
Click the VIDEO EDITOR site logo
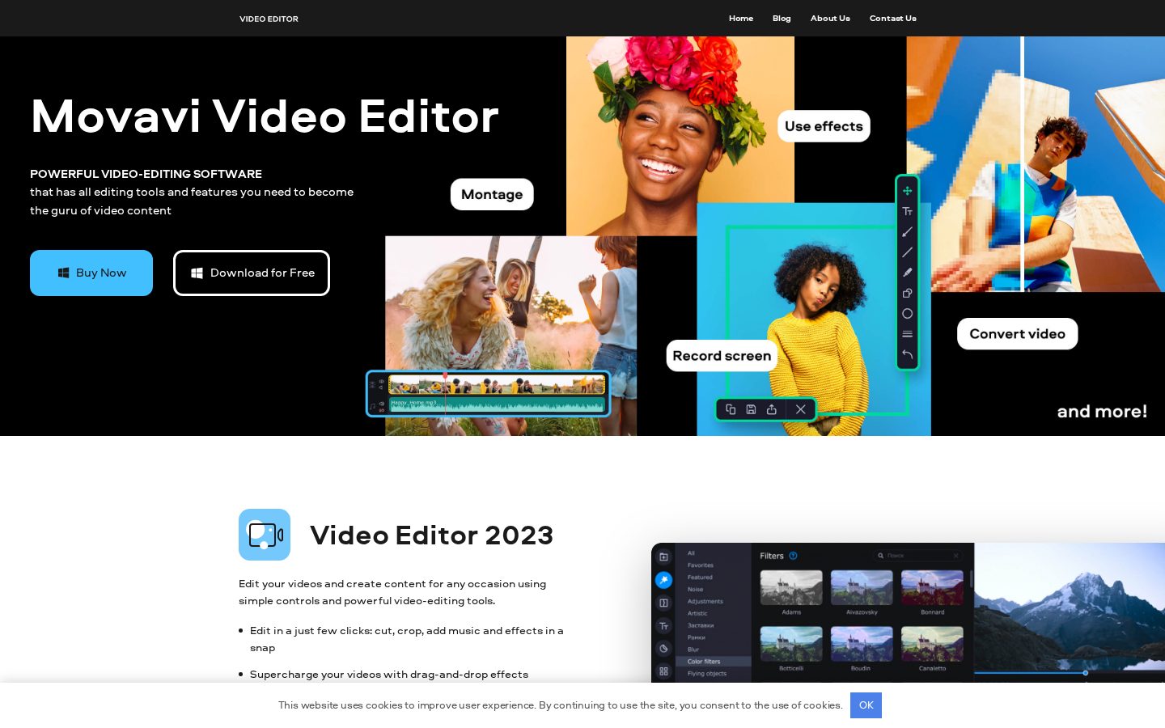pos(269,19)
